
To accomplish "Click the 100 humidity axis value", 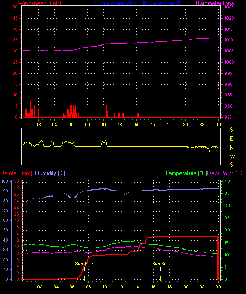I will [x=5, y=181].
